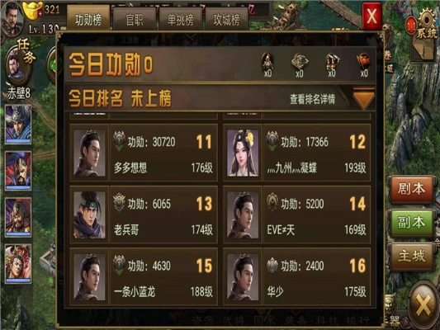Screen dimensions: 440x330
Task: Switch to the 单挑榜 tab
Action: pyautogui.click(x=181, y=19)
